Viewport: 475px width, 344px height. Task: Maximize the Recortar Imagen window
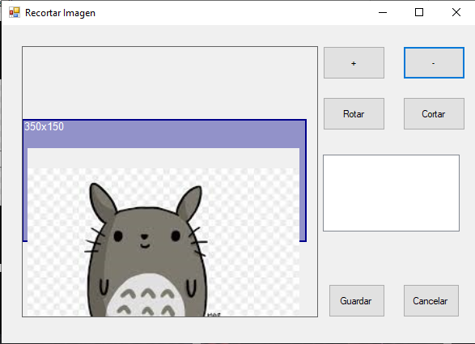tap(419, 12)
